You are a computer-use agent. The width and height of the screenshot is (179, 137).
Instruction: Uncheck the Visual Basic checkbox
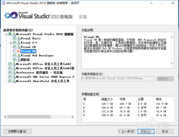tap(14, 38)
